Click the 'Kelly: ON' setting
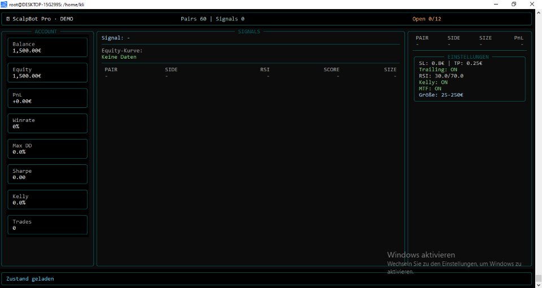Screen dimensions: 542x288 point(433,82)
